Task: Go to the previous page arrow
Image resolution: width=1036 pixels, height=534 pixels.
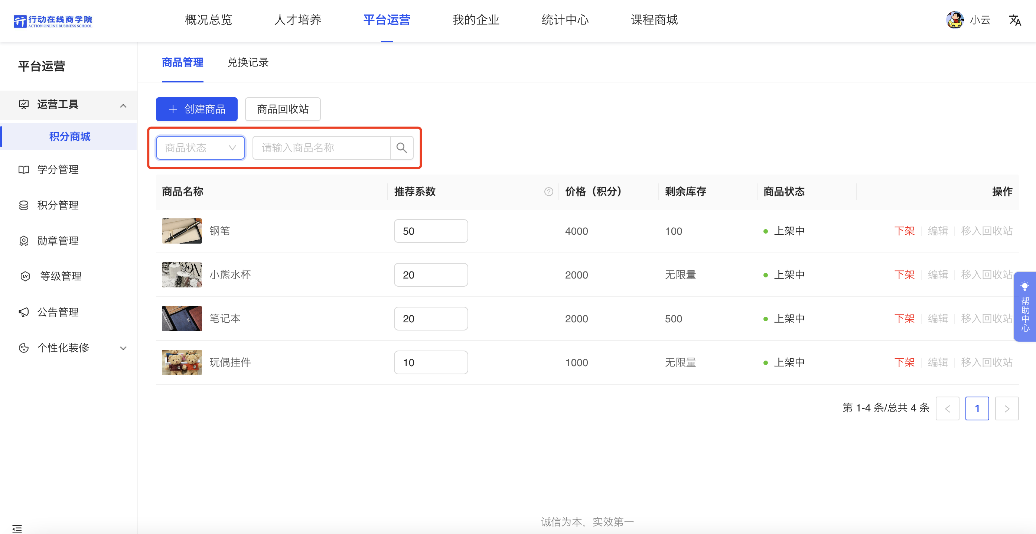Action: (x=948, y=408)
